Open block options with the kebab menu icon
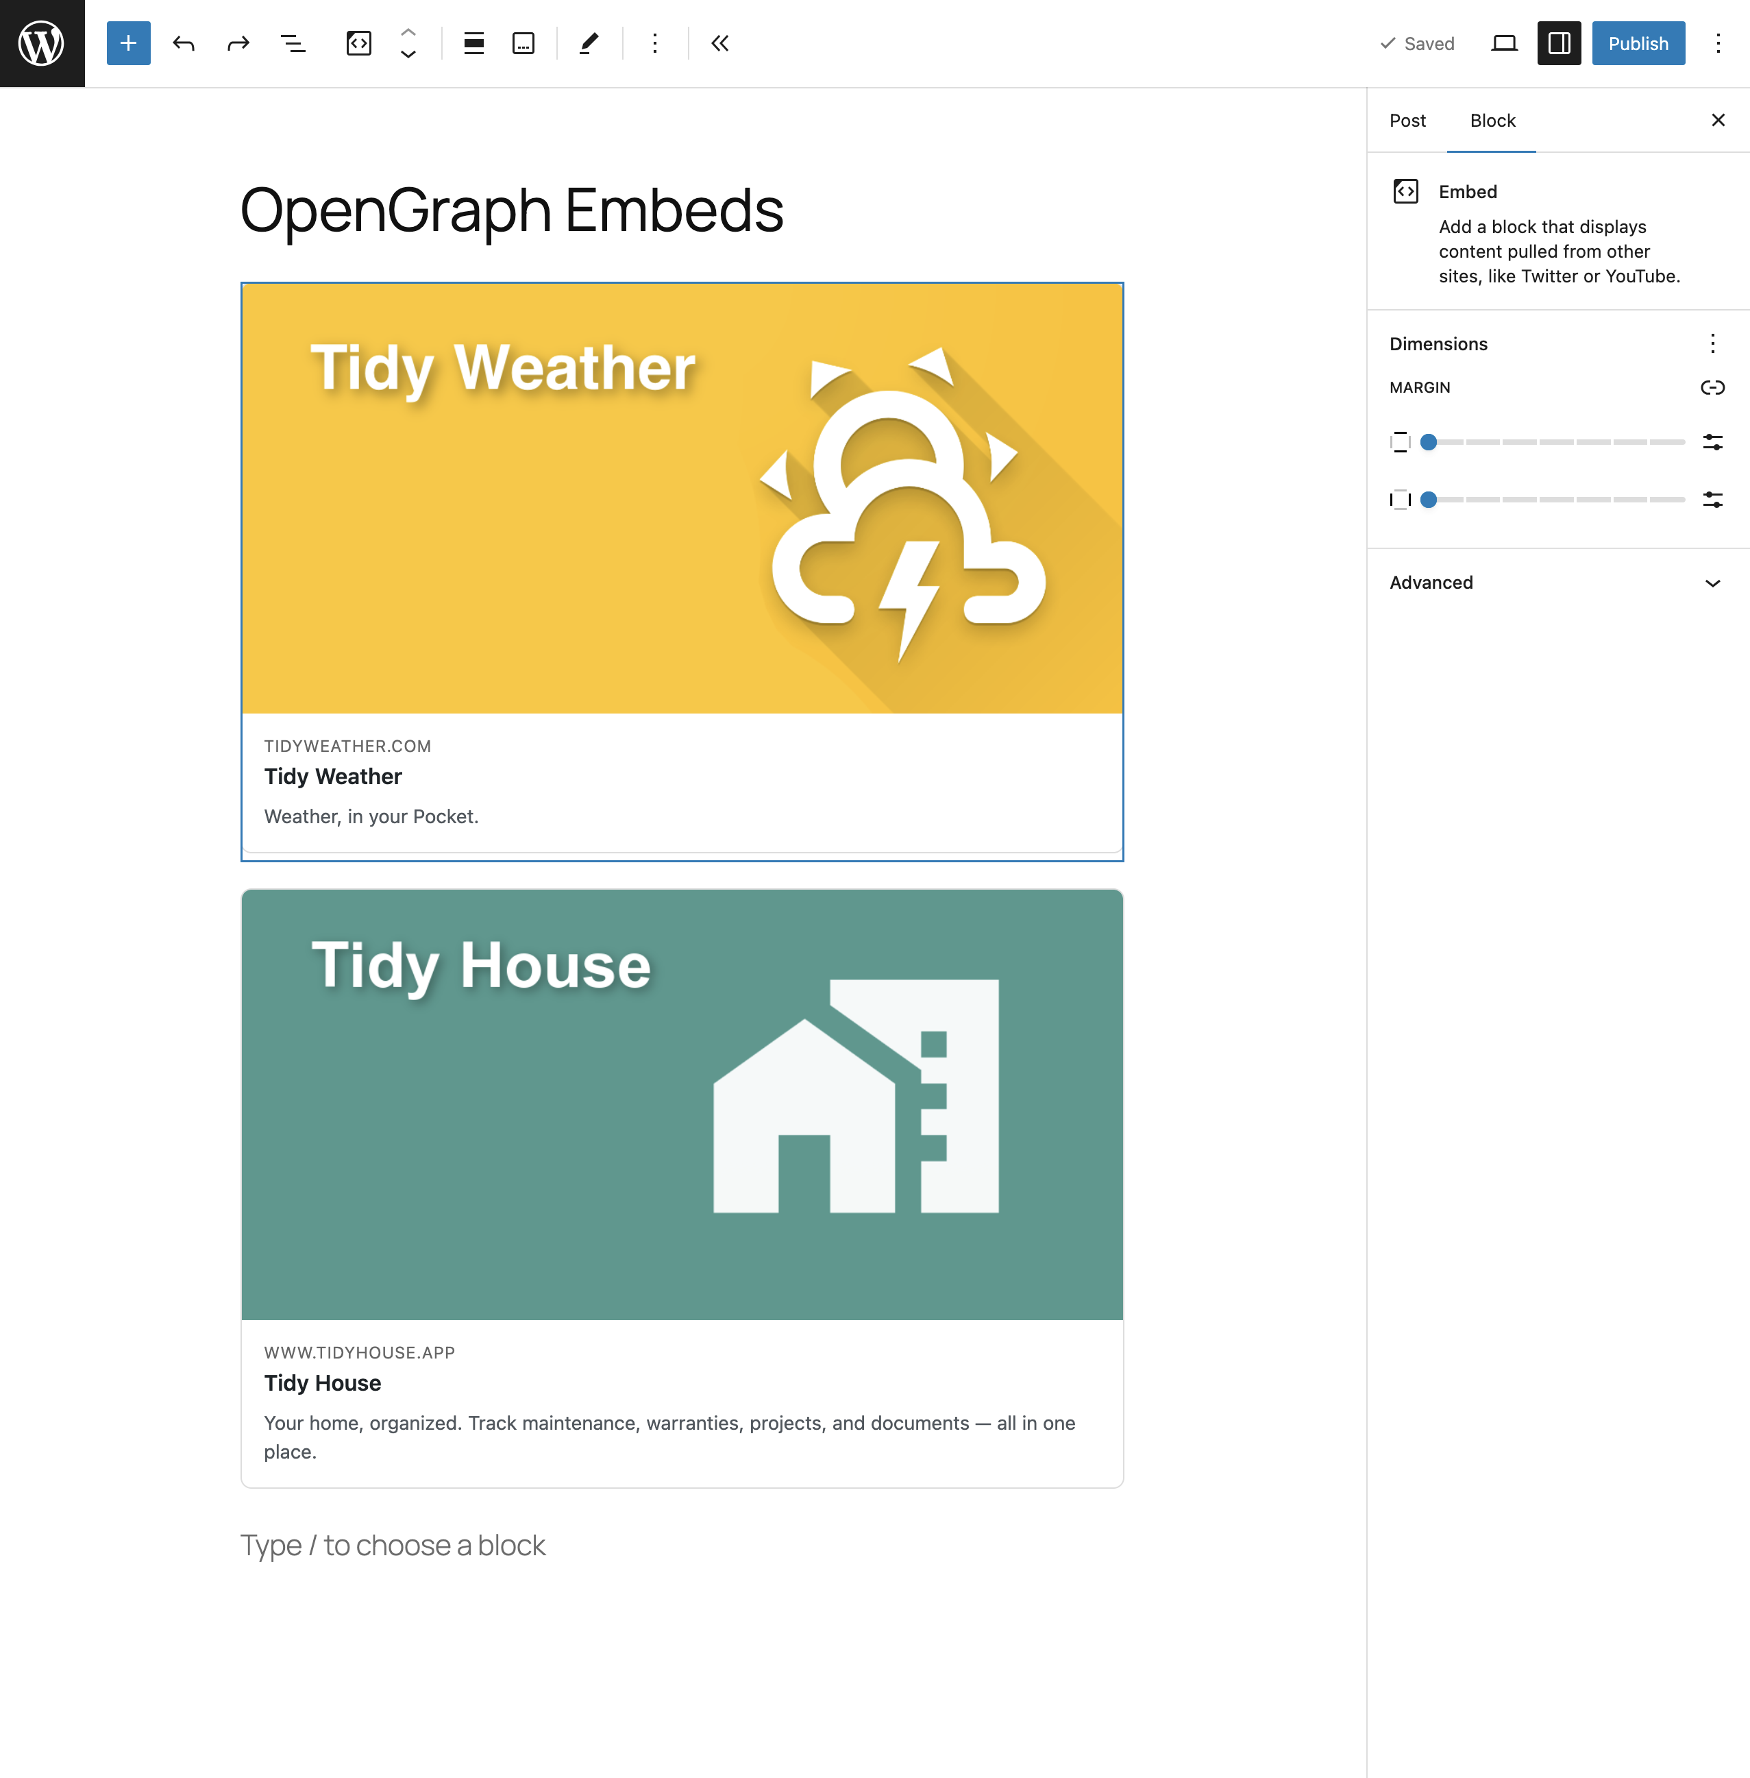The height and width of the screenshot is (1778, 1750). point(654,43)
